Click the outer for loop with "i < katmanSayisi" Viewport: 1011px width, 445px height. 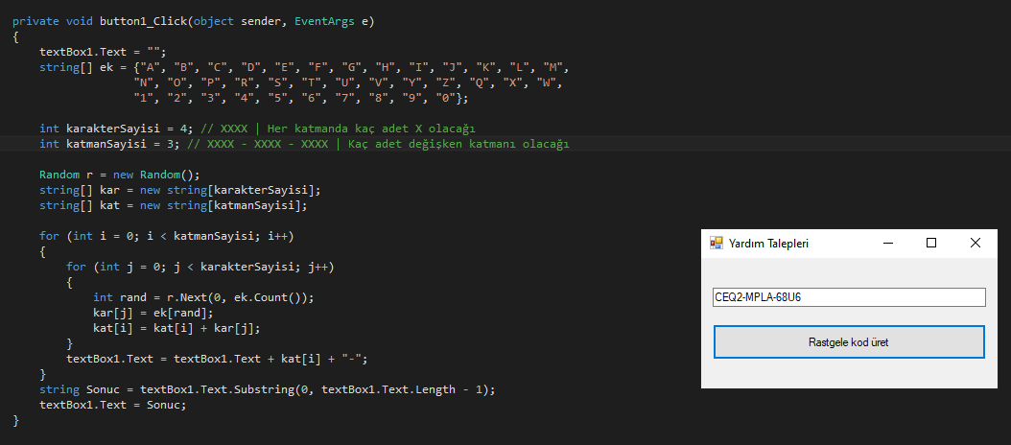pos(167,236)
